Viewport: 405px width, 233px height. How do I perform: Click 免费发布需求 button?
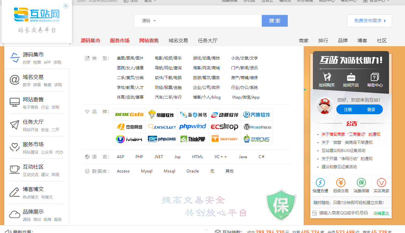click(x=370, y=21)
